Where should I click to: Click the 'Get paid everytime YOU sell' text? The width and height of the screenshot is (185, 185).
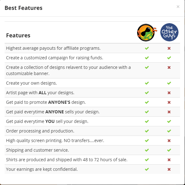click(47, 121)
